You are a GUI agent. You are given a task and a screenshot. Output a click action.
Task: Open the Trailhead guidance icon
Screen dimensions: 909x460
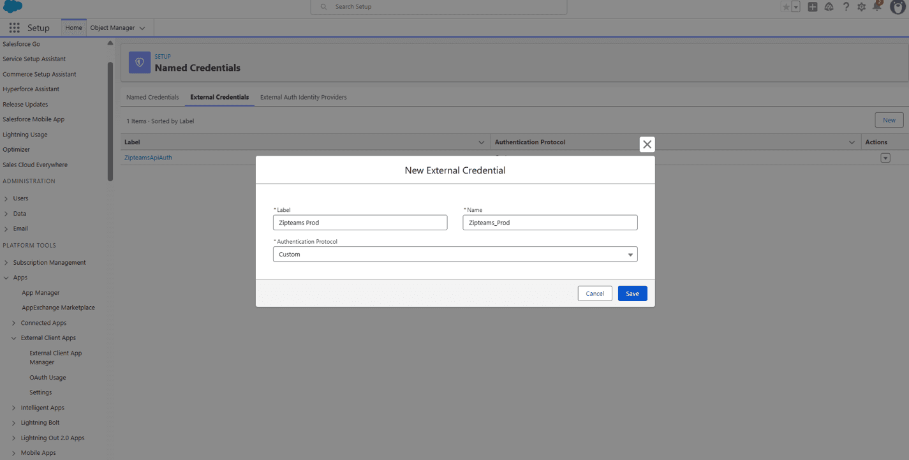[x=829, y=7]
